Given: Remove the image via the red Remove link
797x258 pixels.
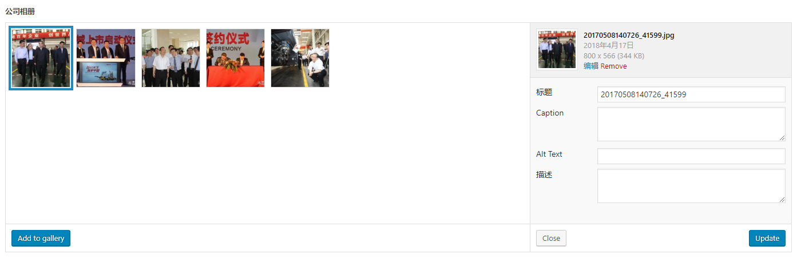Looking at the screenshot, I should click(x=613, y=66).
